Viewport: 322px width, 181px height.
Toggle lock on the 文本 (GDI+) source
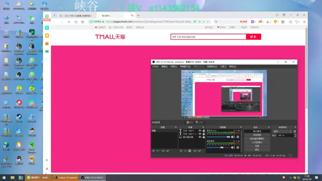click(x=204, y=130)
